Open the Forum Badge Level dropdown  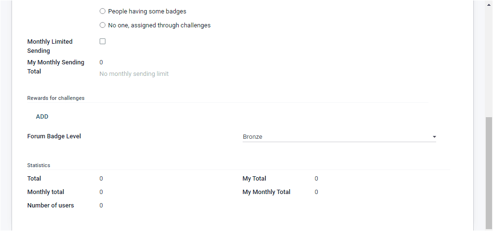click(x=337, y=137)
